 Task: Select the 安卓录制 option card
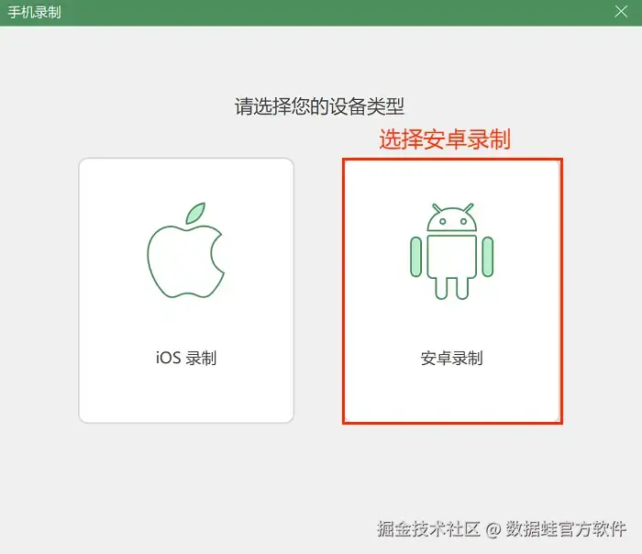tap(452, 291)
